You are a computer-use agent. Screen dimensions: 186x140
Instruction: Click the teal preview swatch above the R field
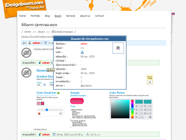coord(139,102)
